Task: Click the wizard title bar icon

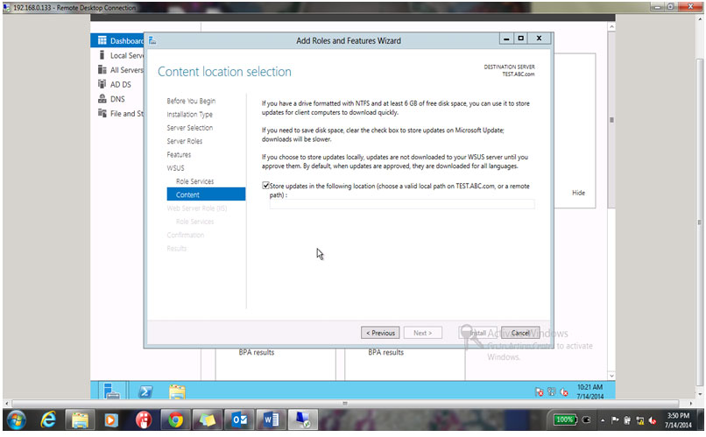Action: (x=152, y=40)
